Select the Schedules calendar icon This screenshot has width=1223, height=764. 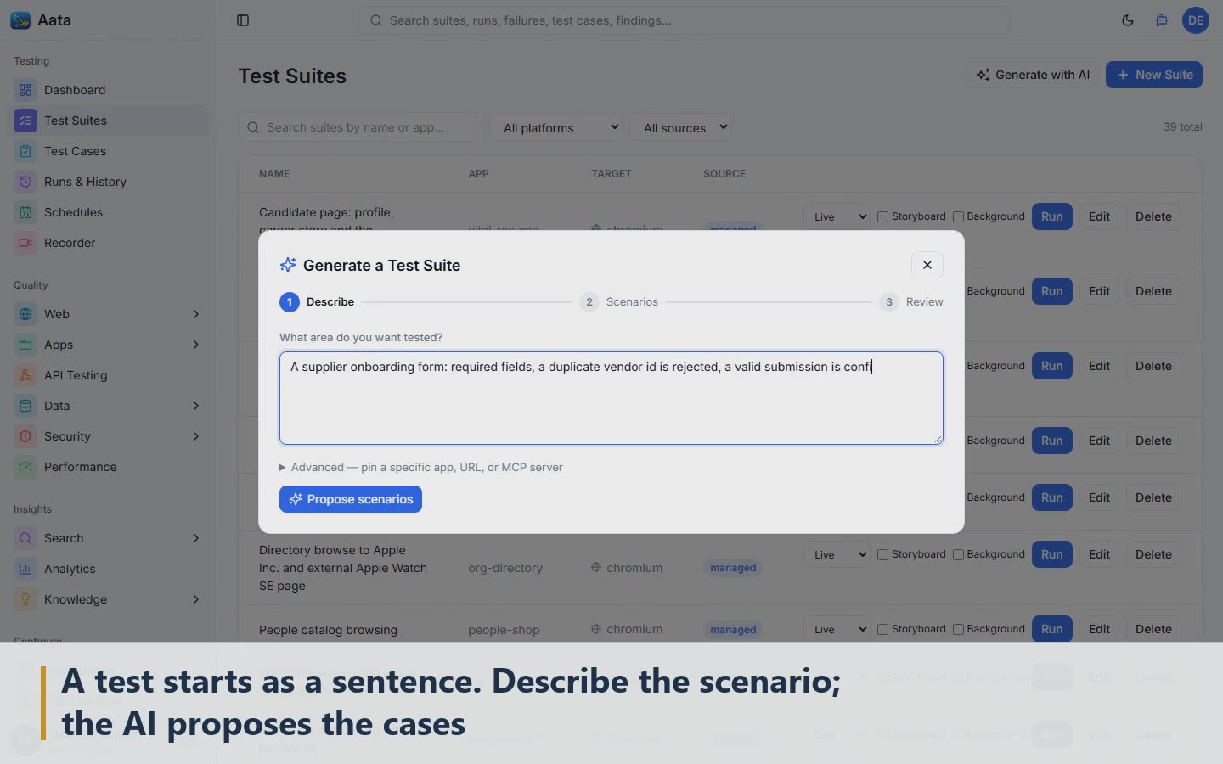(25, 212)
